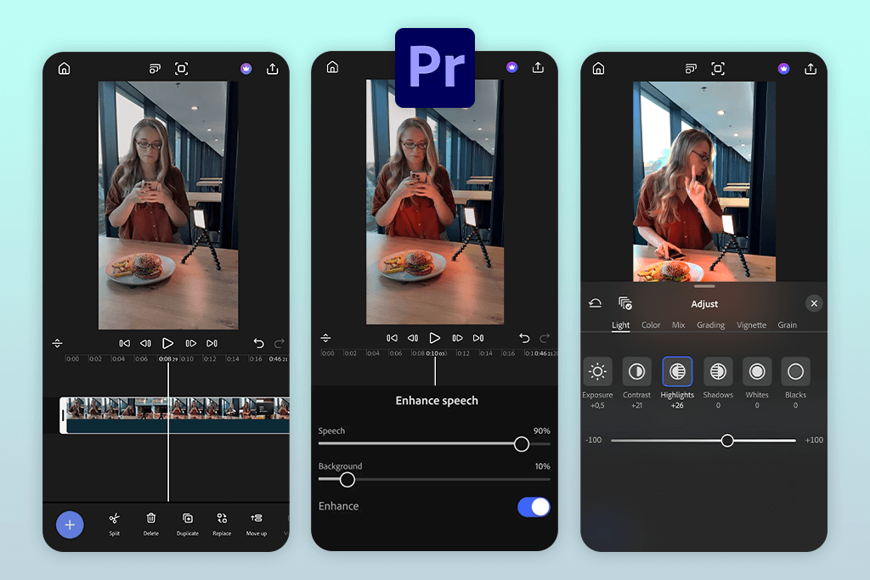Image resolution: width=870 pixels, height=580 pixels.
Task: Select the Whites adjustment icon
Action: click(757, 371)
